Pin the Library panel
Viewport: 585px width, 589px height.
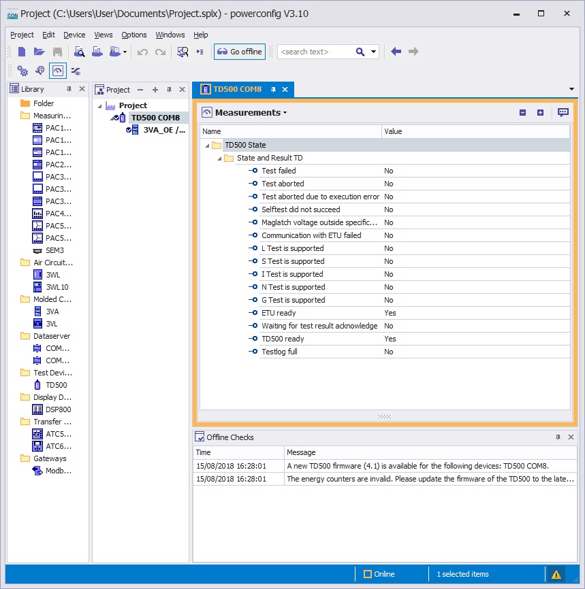pyautogui.click(x=69, y=89)
